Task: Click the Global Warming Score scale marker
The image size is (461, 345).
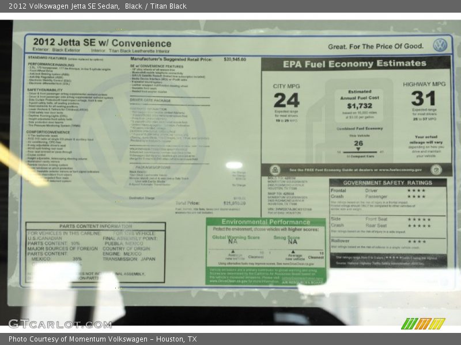Action: (x=233, y=251)
